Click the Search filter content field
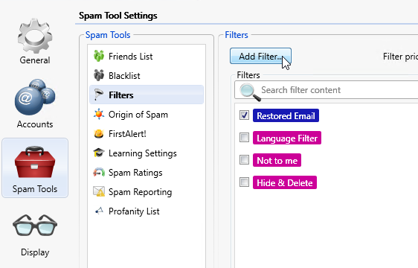Screen dimensions: 418x268 327,90
